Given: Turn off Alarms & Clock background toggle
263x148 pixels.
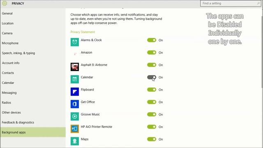Looking at the screenshot, I should coord(152,40).
